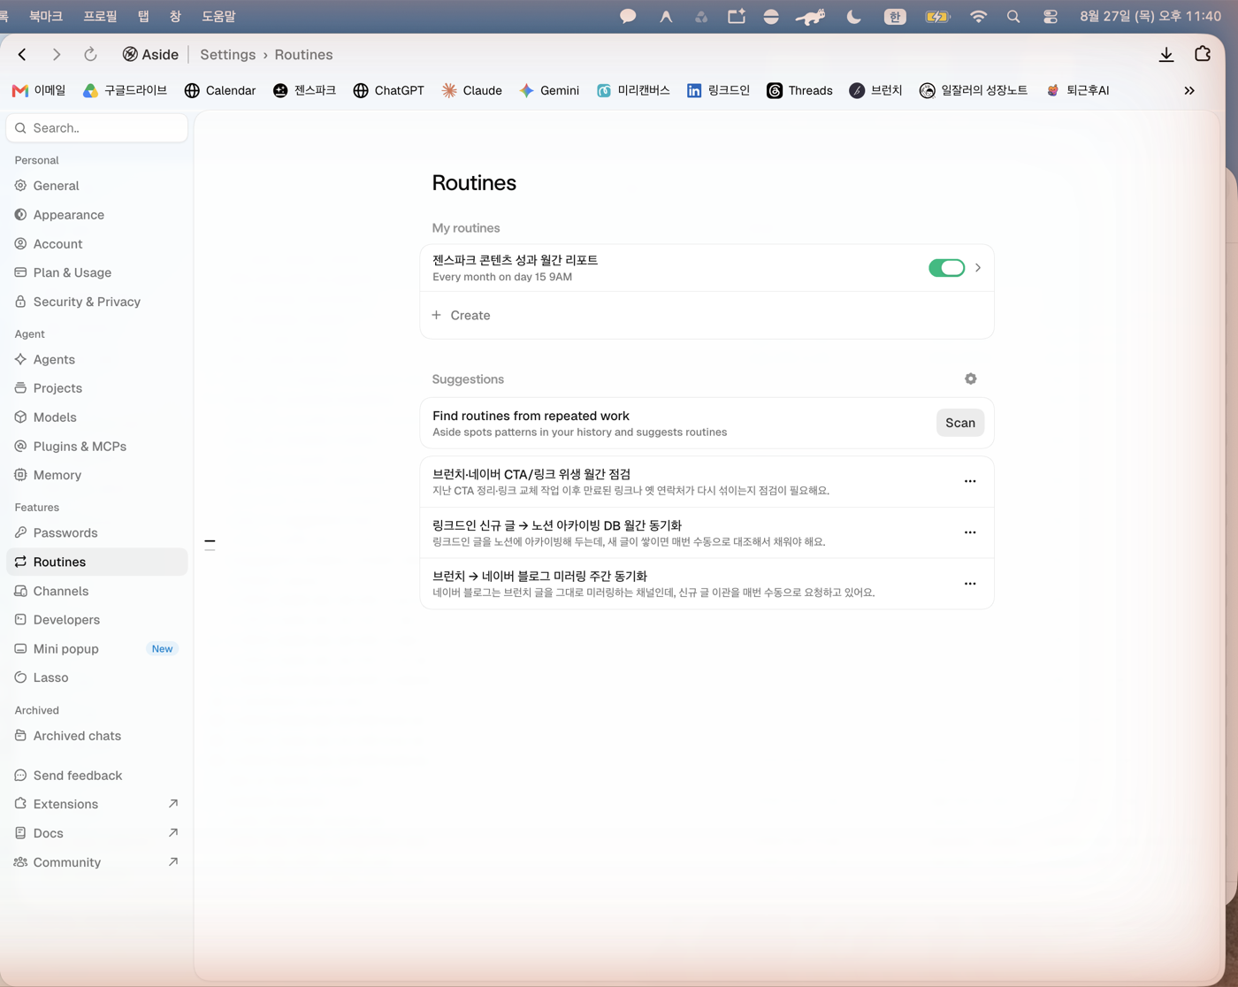Open the 도움말 menu in the menu bar
Viewport: 1238px width, 987px height.
218,16
